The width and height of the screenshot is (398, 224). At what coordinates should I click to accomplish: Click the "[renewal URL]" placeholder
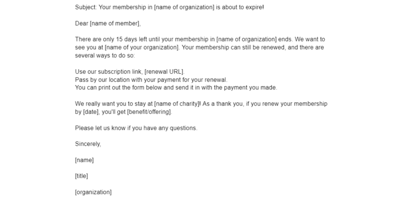[164, 72]
